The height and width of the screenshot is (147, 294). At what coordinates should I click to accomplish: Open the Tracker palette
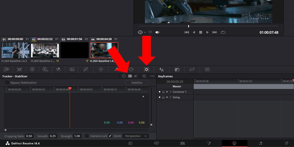point(147,69)
